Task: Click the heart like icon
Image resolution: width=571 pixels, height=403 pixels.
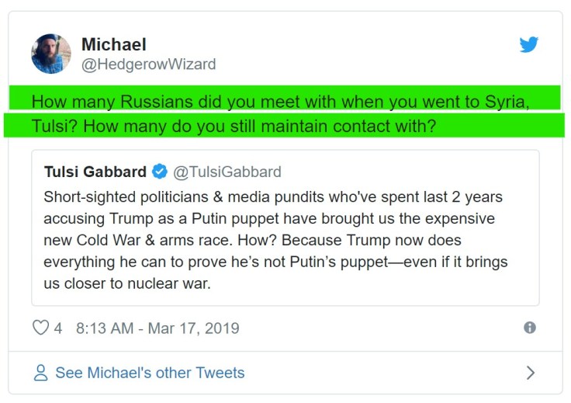Action: point(40,328)
